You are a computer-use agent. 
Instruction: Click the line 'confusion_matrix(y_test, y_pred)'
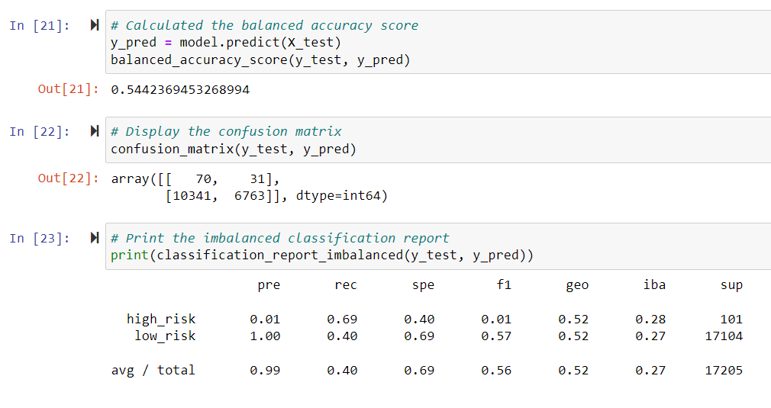tap(233, 149)
